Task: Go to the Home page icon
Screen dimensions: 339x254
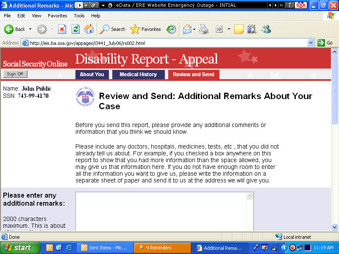Action: 89,29
